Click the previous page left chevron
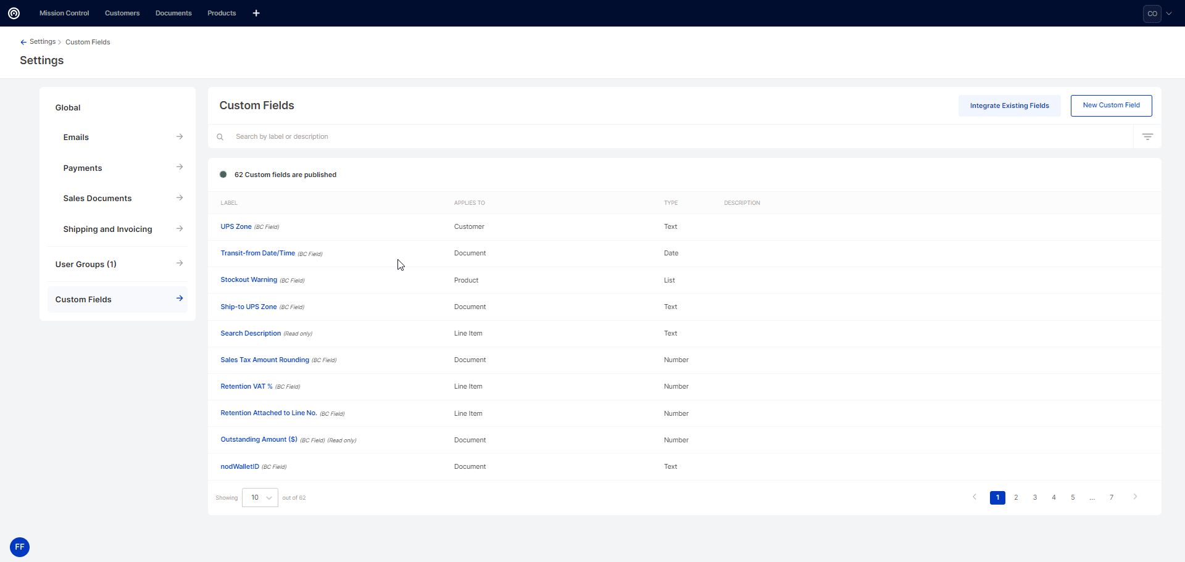The width and height of the screenshot is (1185, 562). click(x=975, y=497)
